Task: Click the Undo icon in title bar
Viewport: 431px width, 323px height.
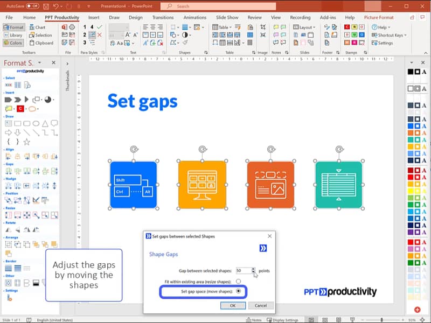Action: [56, 6]
